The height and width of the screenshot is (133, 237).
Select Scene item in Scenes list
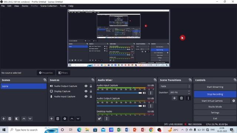click(23, 86)
